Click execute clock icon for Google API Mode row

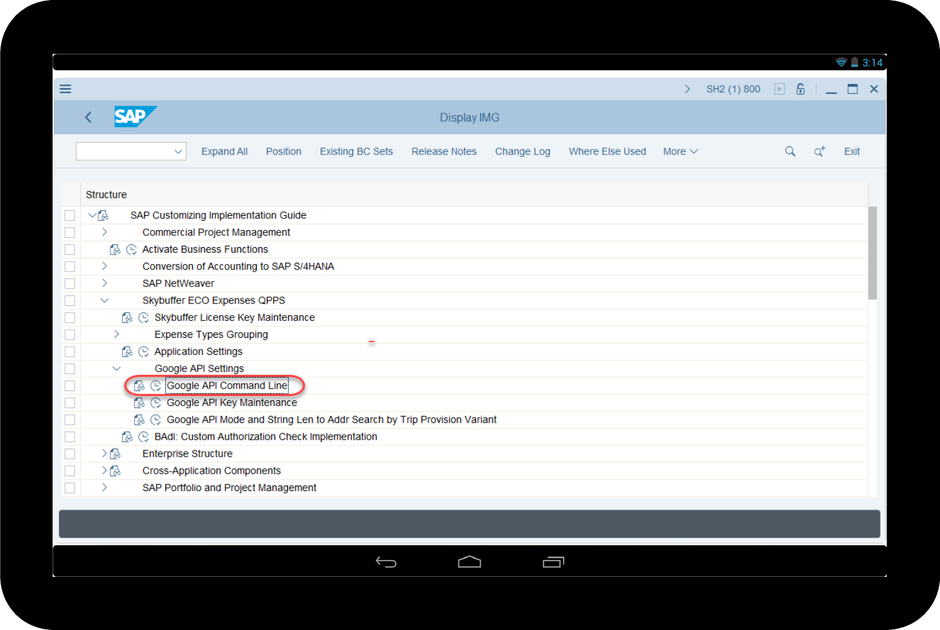point(156,419)
